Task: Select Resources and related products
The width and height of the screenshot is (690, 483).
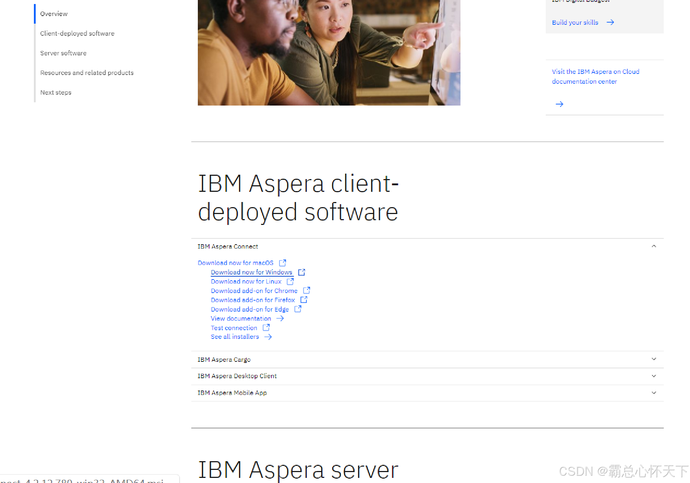Action: coord(87,73)
